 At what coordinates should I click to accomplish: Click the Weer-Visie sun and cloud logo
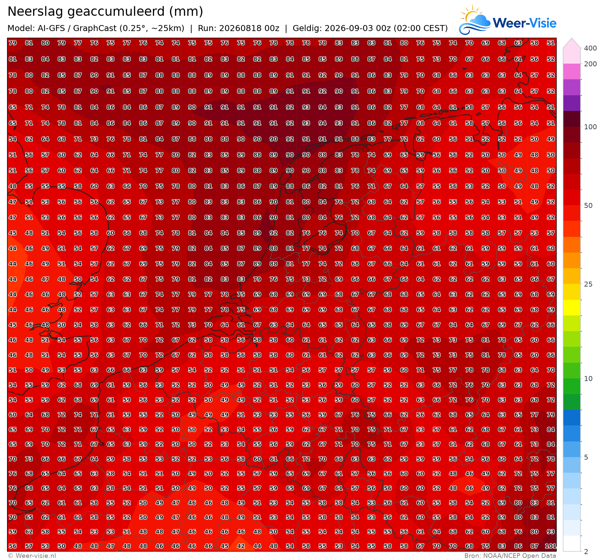(x=475, y=20)
